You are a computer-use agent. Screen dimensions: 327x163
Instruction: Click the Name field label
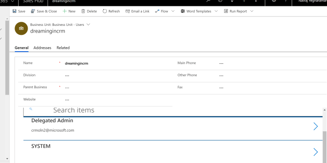(x=28, y=63)
